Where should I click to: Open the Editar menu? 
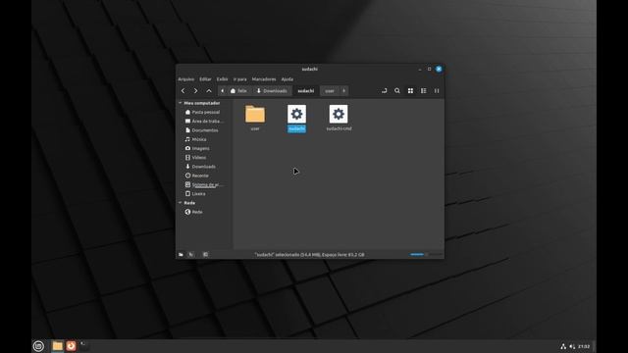click(x=205, y=79)
